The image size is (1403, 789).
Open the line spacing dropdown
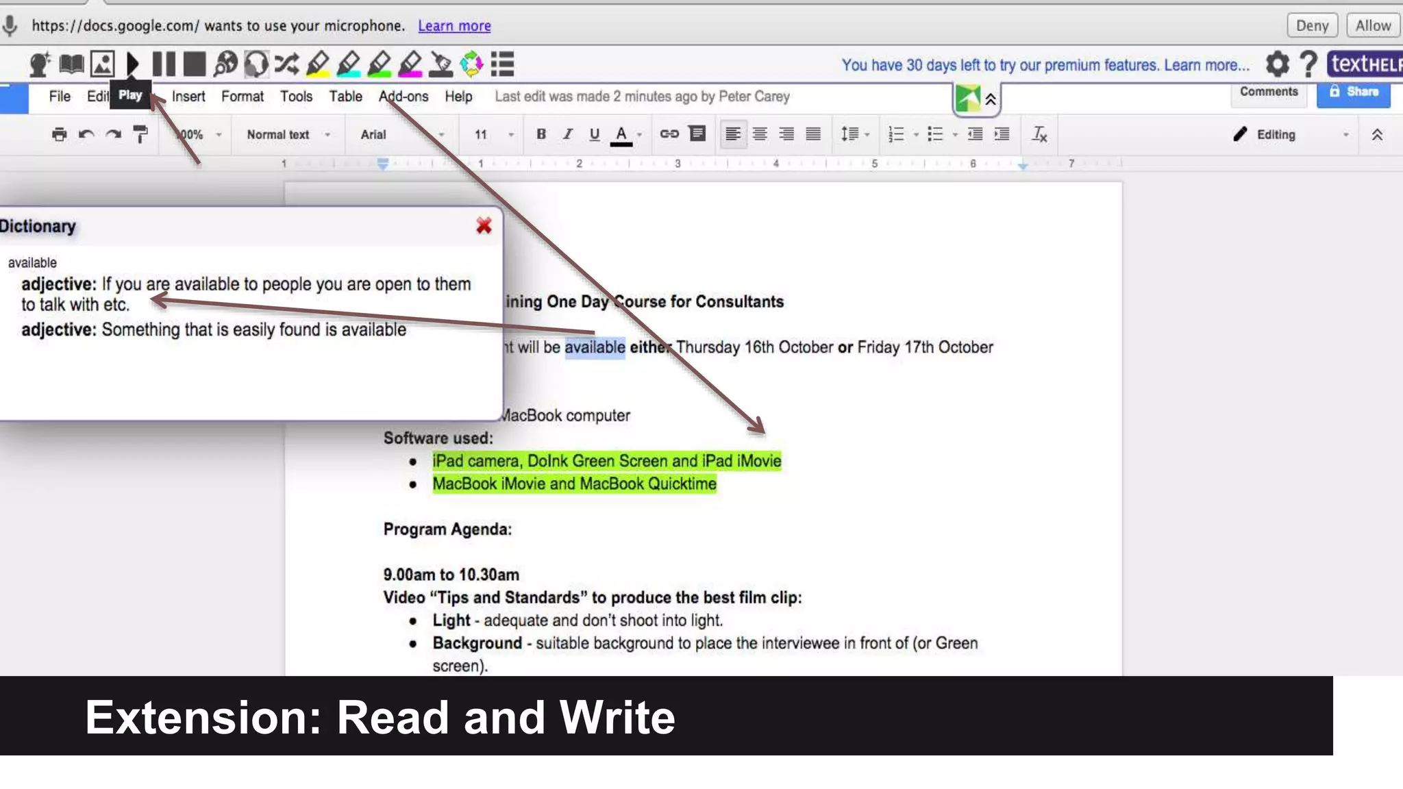[x=855, y=134]
